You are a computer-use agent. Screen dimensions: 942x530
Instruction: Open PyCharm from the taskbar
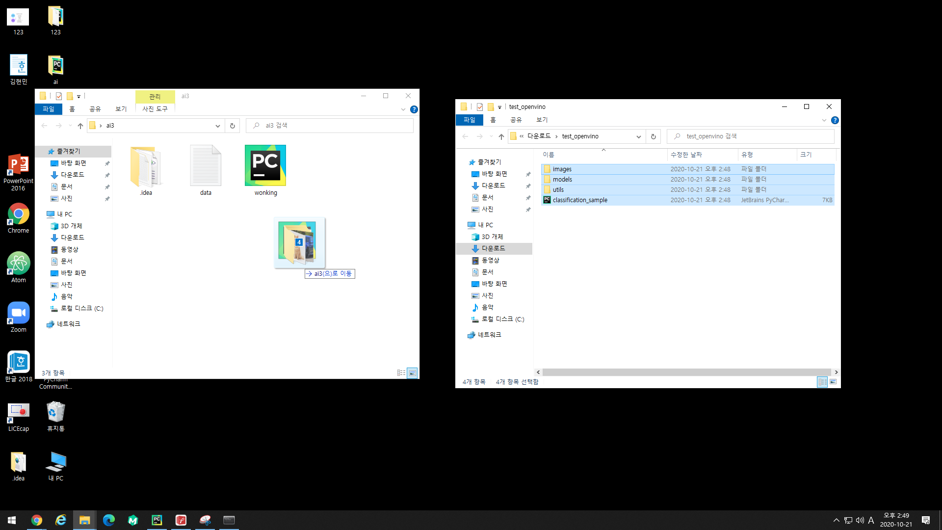(157, 520)
